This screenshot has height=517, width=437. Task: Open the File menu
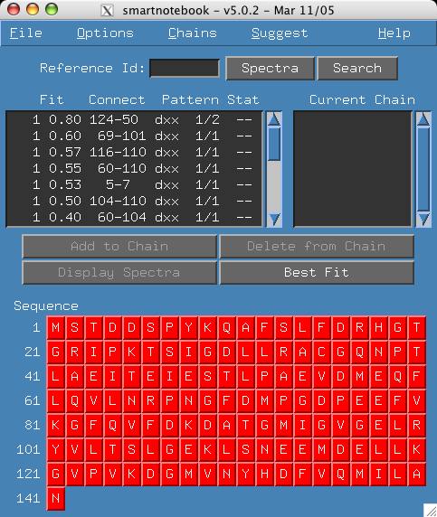tap(25, 33)
